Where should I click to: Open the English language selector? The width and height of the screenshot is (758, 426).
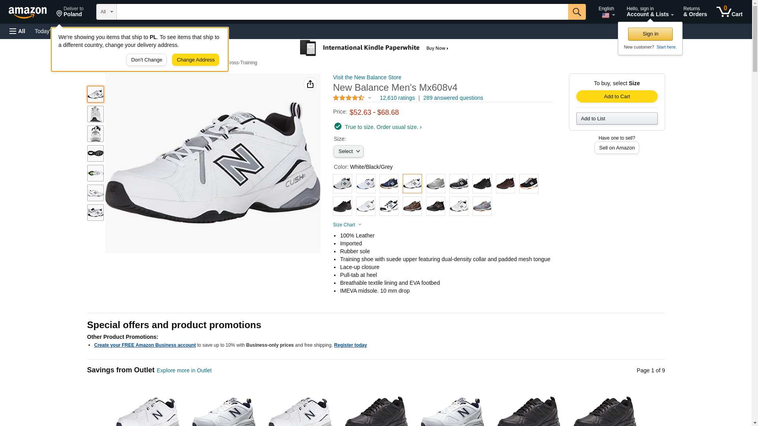tap(606, 12)
